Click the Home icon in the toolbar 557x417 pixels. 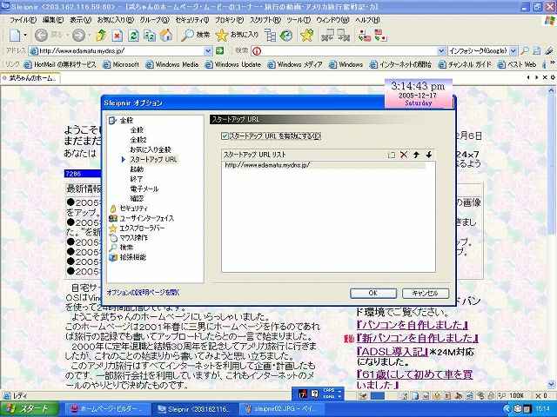pyautogui.click(x=166, y=35)
